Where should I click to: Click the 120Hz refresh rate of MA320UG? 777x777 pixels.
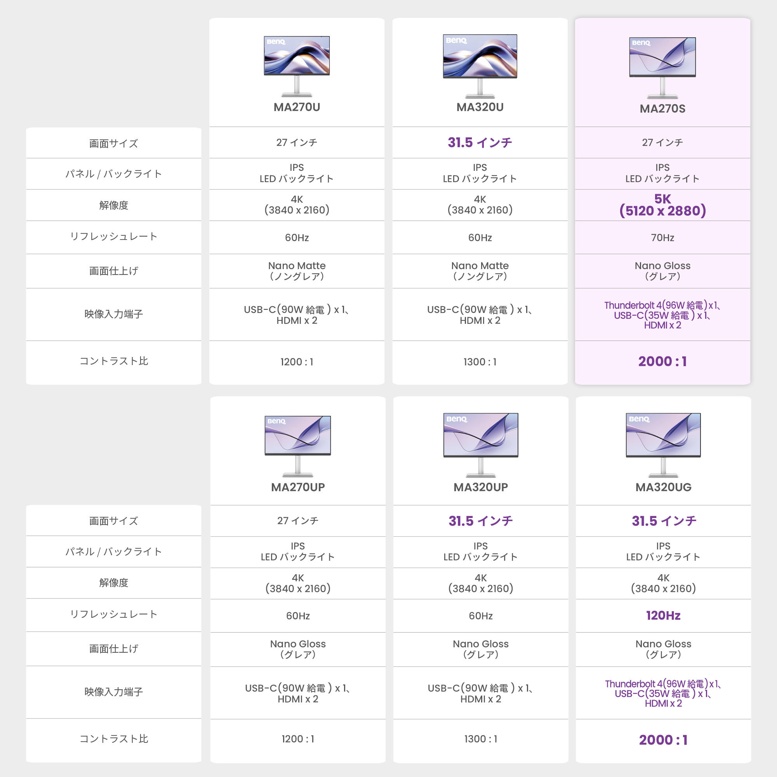663,615
